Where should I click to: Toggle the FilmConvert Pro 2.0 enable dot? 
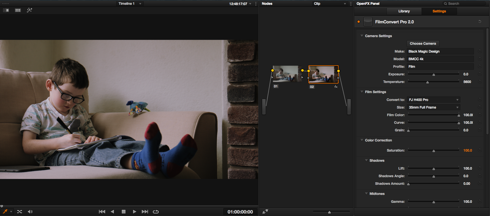tap(359, 22)
